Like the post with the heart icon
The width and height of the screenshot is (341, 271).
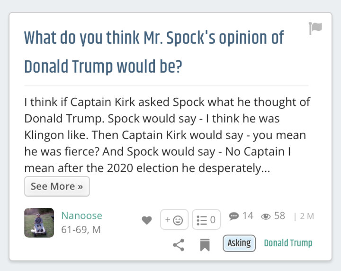click(x=147, y=220)
